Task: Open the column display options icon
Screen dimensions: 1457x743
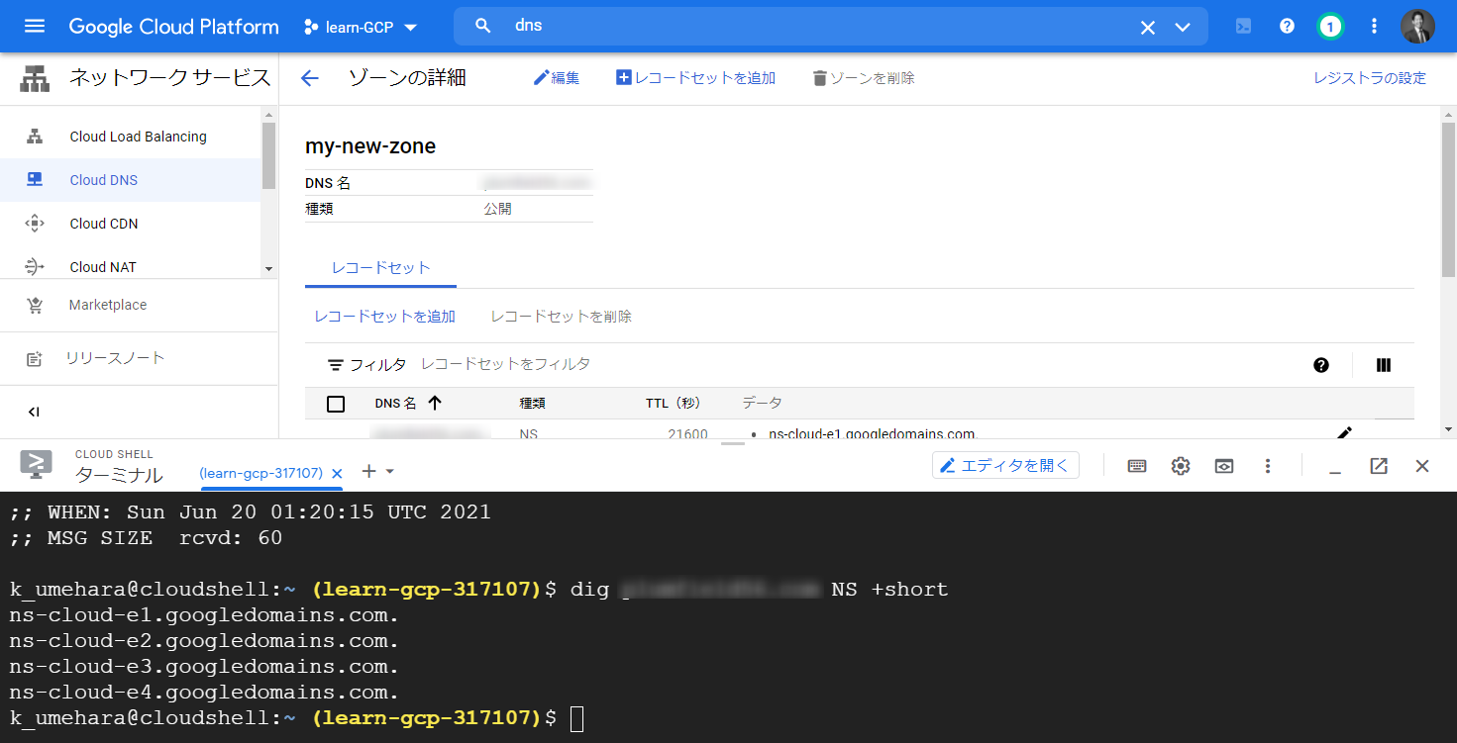Action: click(x=1384, y=365)
